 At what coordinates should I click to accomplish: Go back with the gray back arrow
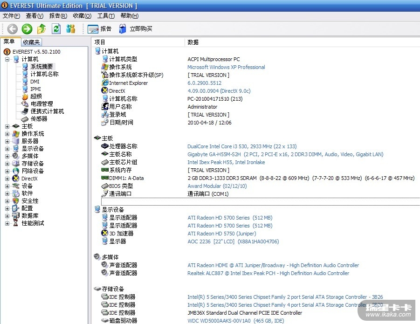(12, 29)
